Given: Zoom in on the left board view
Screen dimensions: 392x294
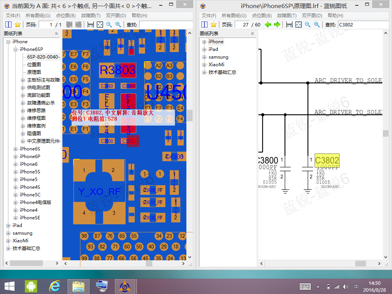Looking at the screenshot, I should 118,24.
